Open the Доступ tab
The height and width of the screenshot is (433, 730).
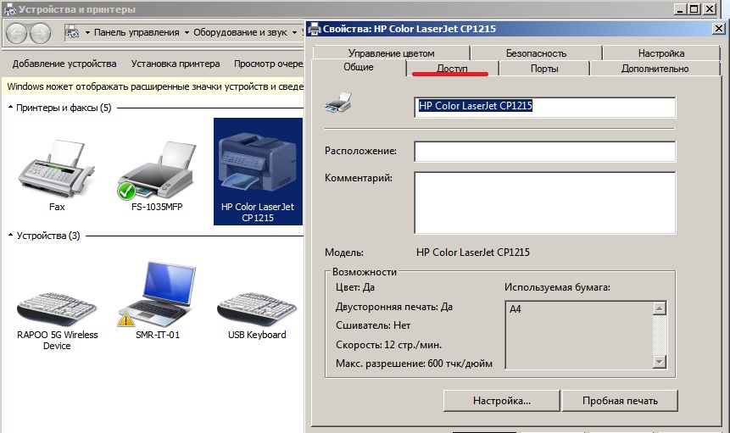click(x=452, y=69)
